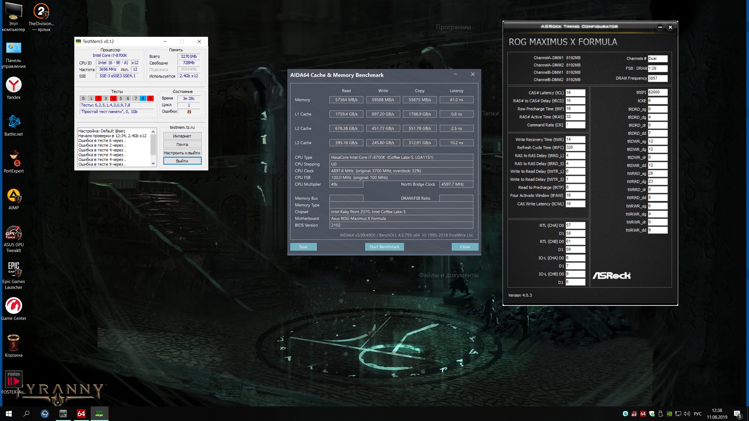Click the Интернет button in TestMem5
Screen dimensions: 749x421
[182, 136]
